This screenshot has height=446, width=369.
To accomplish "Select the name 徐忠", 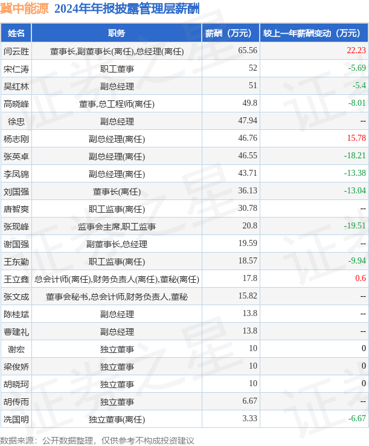I will 16,121.
